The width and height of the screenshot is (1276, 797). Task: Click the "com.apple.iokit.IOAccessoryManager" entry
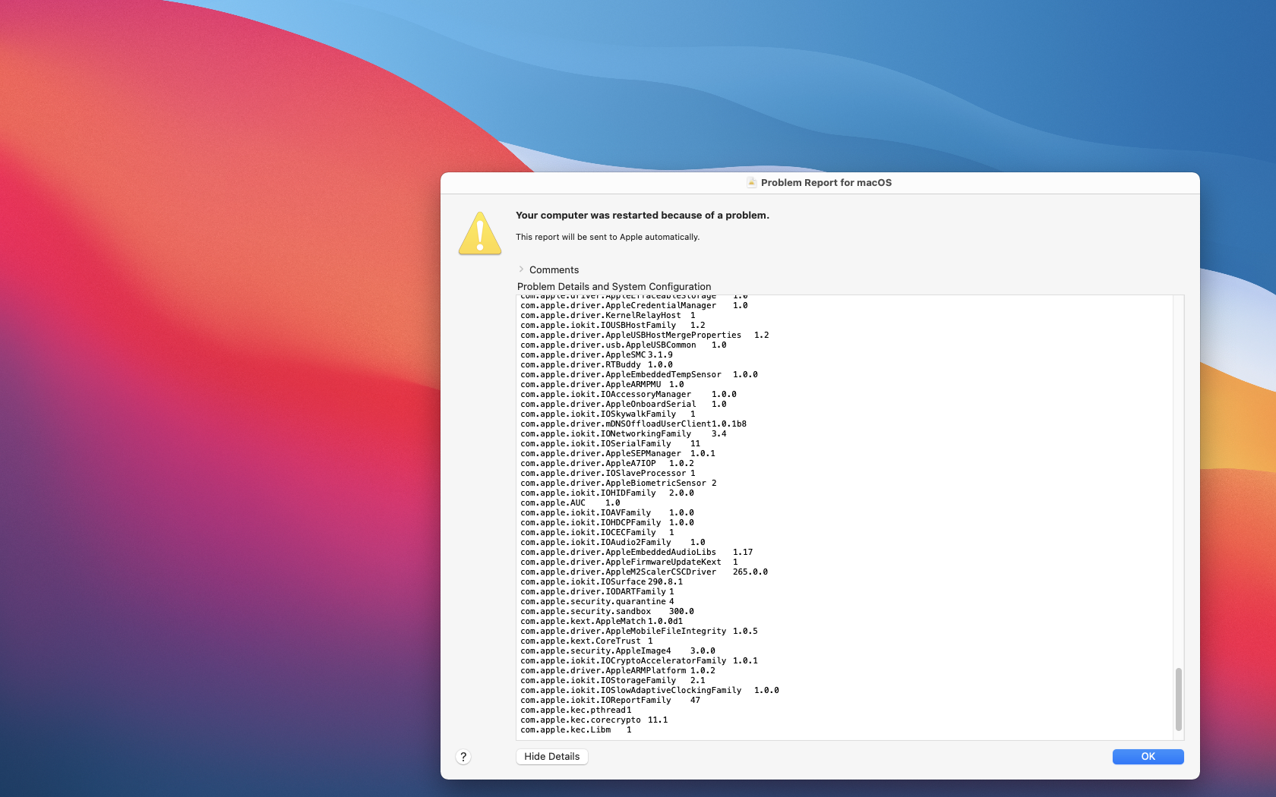pos(628,395)
